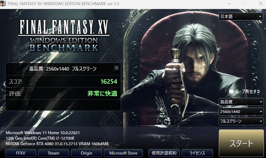
Task: Start the benchmark with スタート button
Action: [x=241, y=143]
